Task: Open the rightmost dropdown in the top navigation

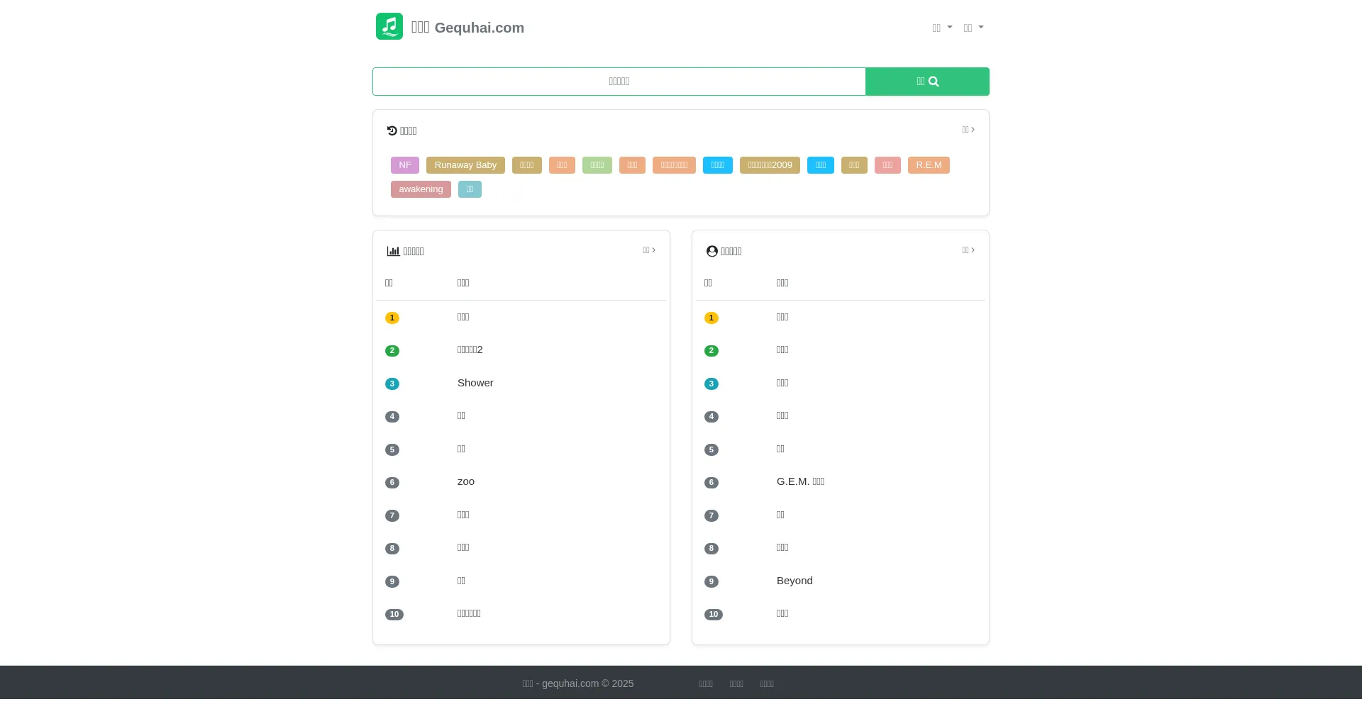Action: tap(973, 28)
